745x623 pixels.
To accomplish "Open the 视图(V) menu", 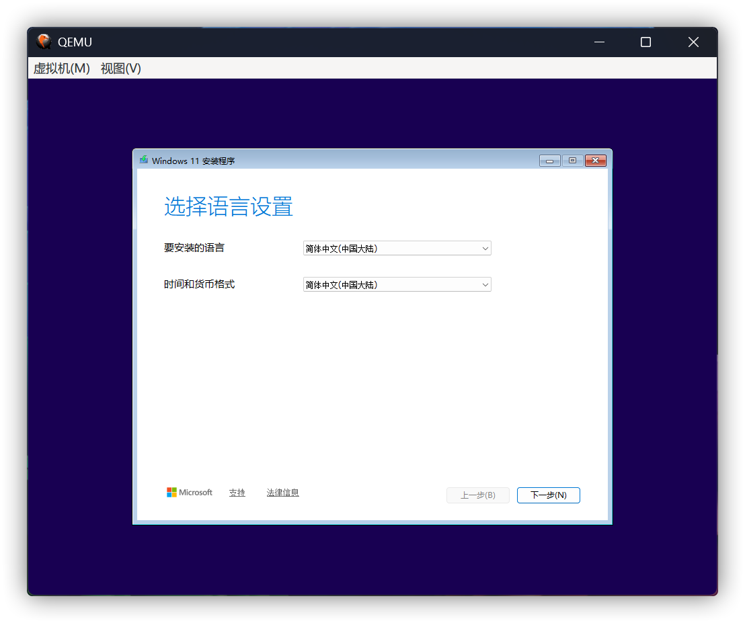I will [120, 69].
